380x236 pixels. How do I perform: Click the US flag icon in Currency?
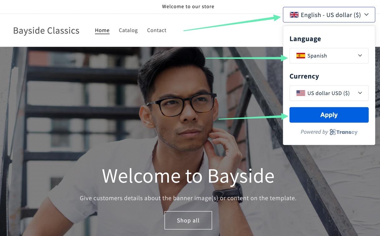tap(301, 93)
